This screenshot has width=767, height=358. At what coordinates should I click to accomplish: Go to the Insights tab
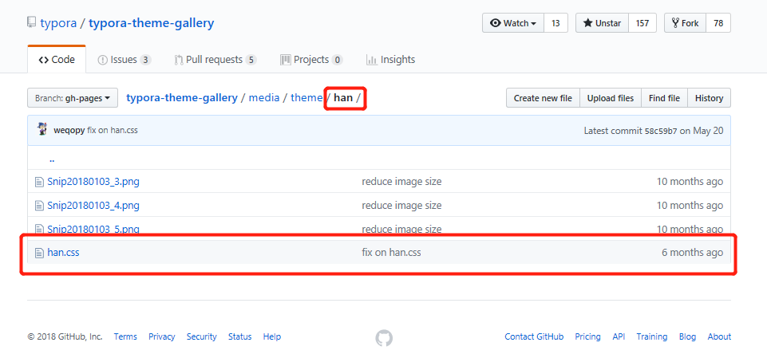390,60
